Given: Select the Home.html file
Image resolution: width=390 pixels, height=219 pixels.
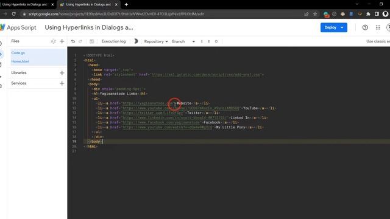Looking at the screenshot, I should coord(20,61).
